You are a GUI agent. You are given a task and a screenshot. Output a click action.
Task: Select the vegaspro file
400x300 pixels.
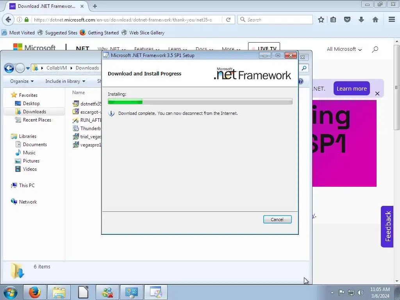click(x=87, y=145)
